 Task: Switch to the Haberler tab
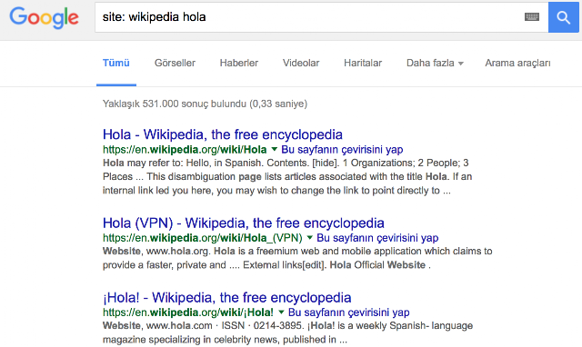click(239, 63)
